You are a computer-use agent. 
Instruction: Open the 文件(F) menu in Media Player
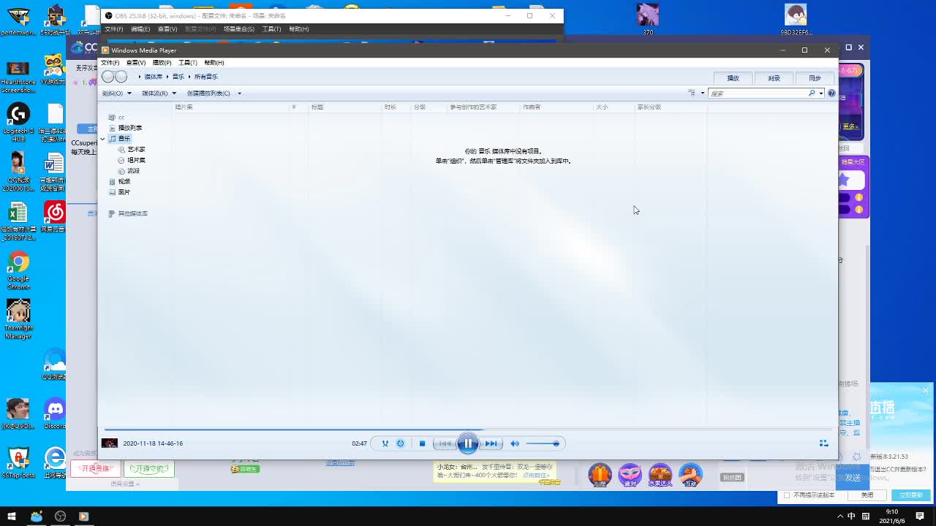110,63
